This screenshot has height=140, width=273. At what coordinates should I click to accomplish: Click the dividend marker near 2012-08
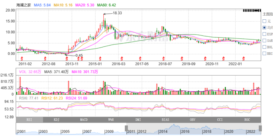tap(46, 59)
